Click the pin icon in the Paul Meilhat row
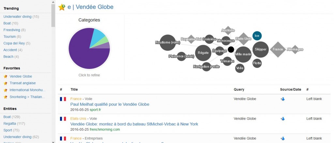This screenshot has width=334, height=143. 283,99
